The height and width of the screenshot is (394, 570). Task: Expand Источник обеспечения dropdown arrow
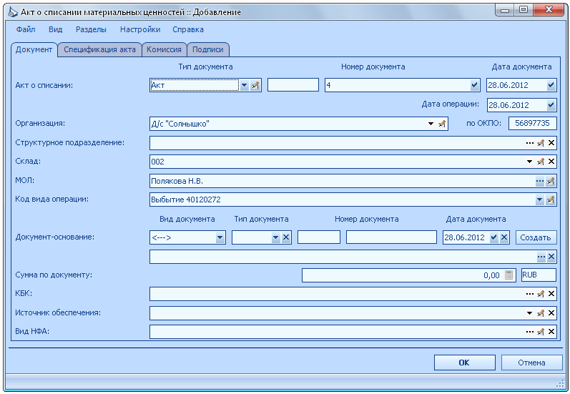click(x=530, y=313)
